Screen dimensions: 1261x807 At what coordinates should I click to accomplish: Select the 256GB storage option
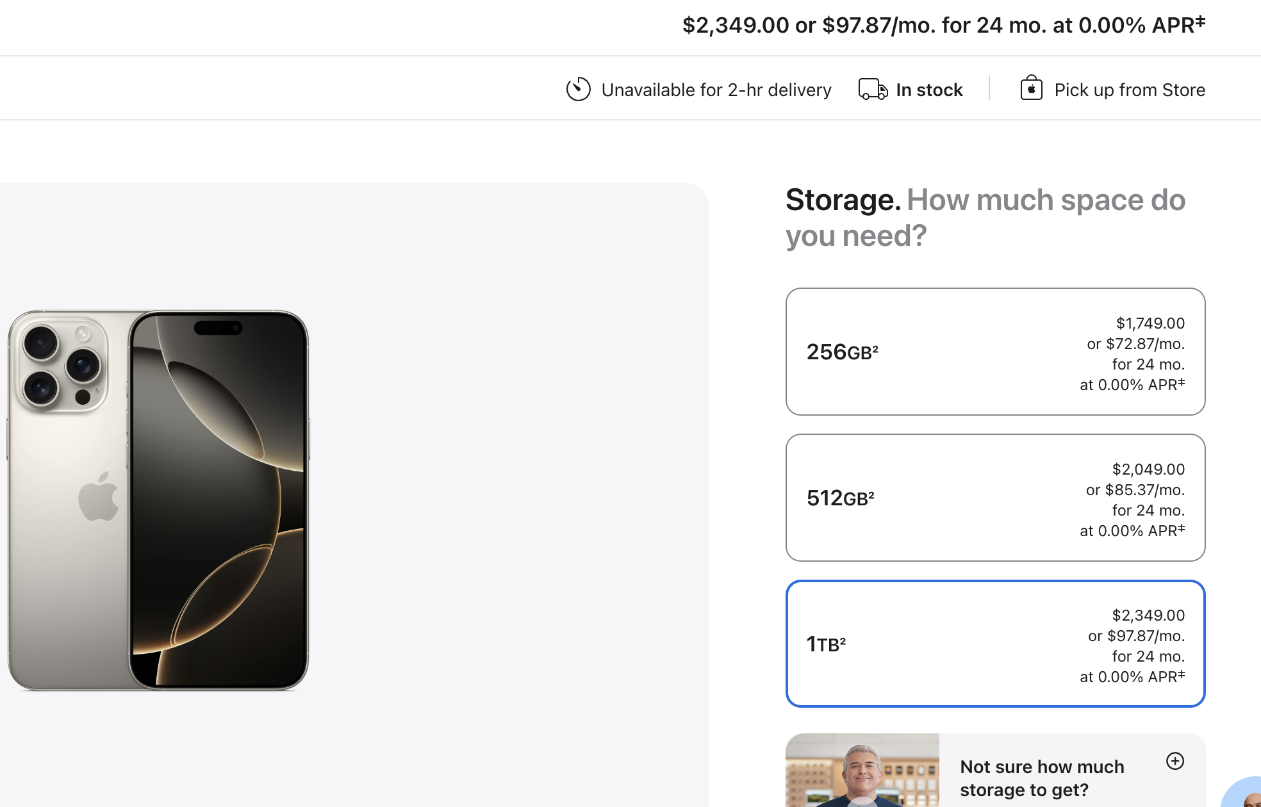click(995, 352)
